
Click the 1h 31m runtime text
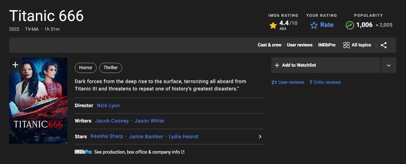coord(52,29)
